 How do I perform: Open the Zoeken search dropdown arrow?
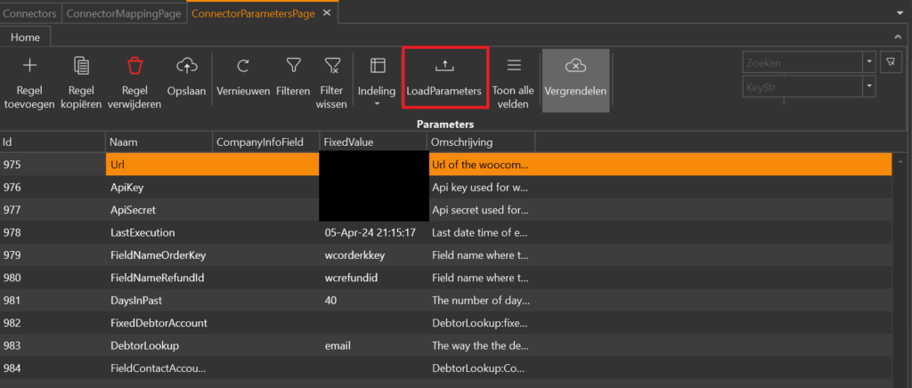pyautogui.click(x=869, y=62)
